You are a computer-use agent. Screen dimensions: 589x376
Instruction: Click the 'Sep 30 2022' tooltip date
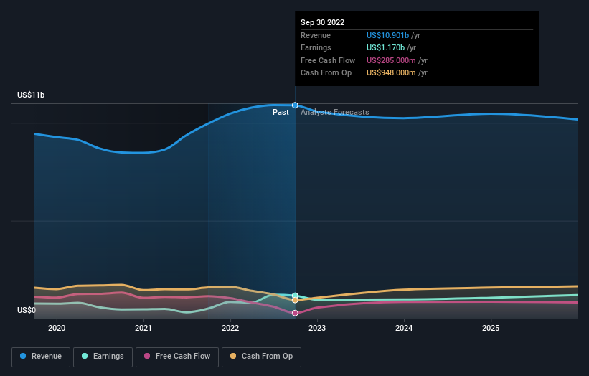click(x=322, y=22)
